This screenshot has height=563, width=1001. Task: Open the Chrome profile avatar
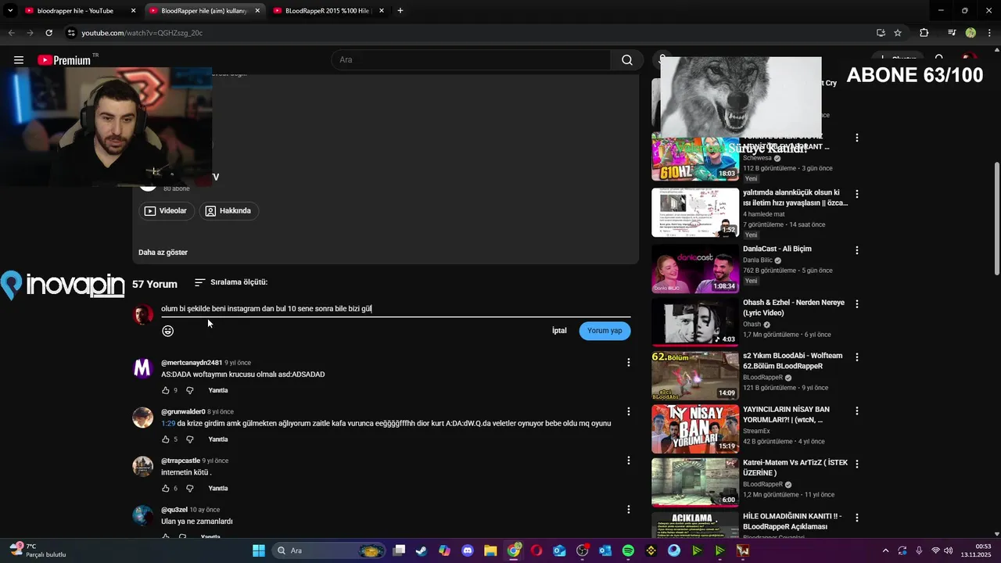(x=971, y=33)
